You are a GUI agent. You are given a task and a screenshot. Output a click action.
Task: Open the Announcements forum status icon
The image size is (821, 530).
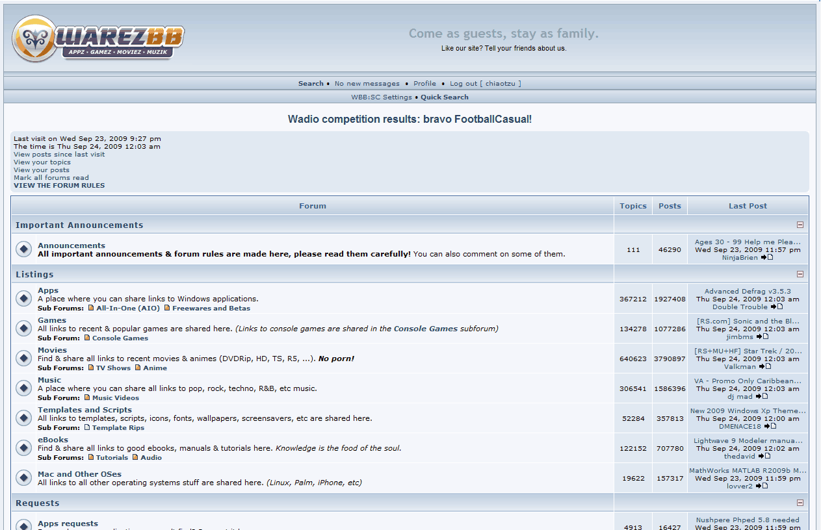click(23, 249)
